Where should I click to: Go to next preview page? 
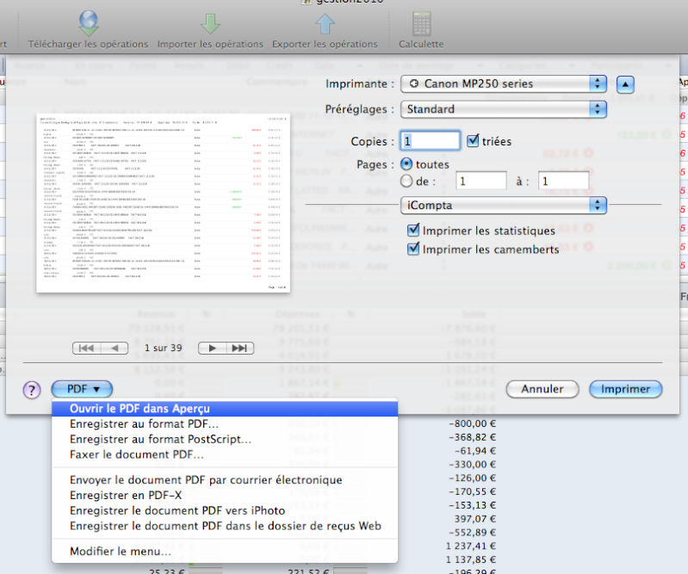click(x=213, y=349)
